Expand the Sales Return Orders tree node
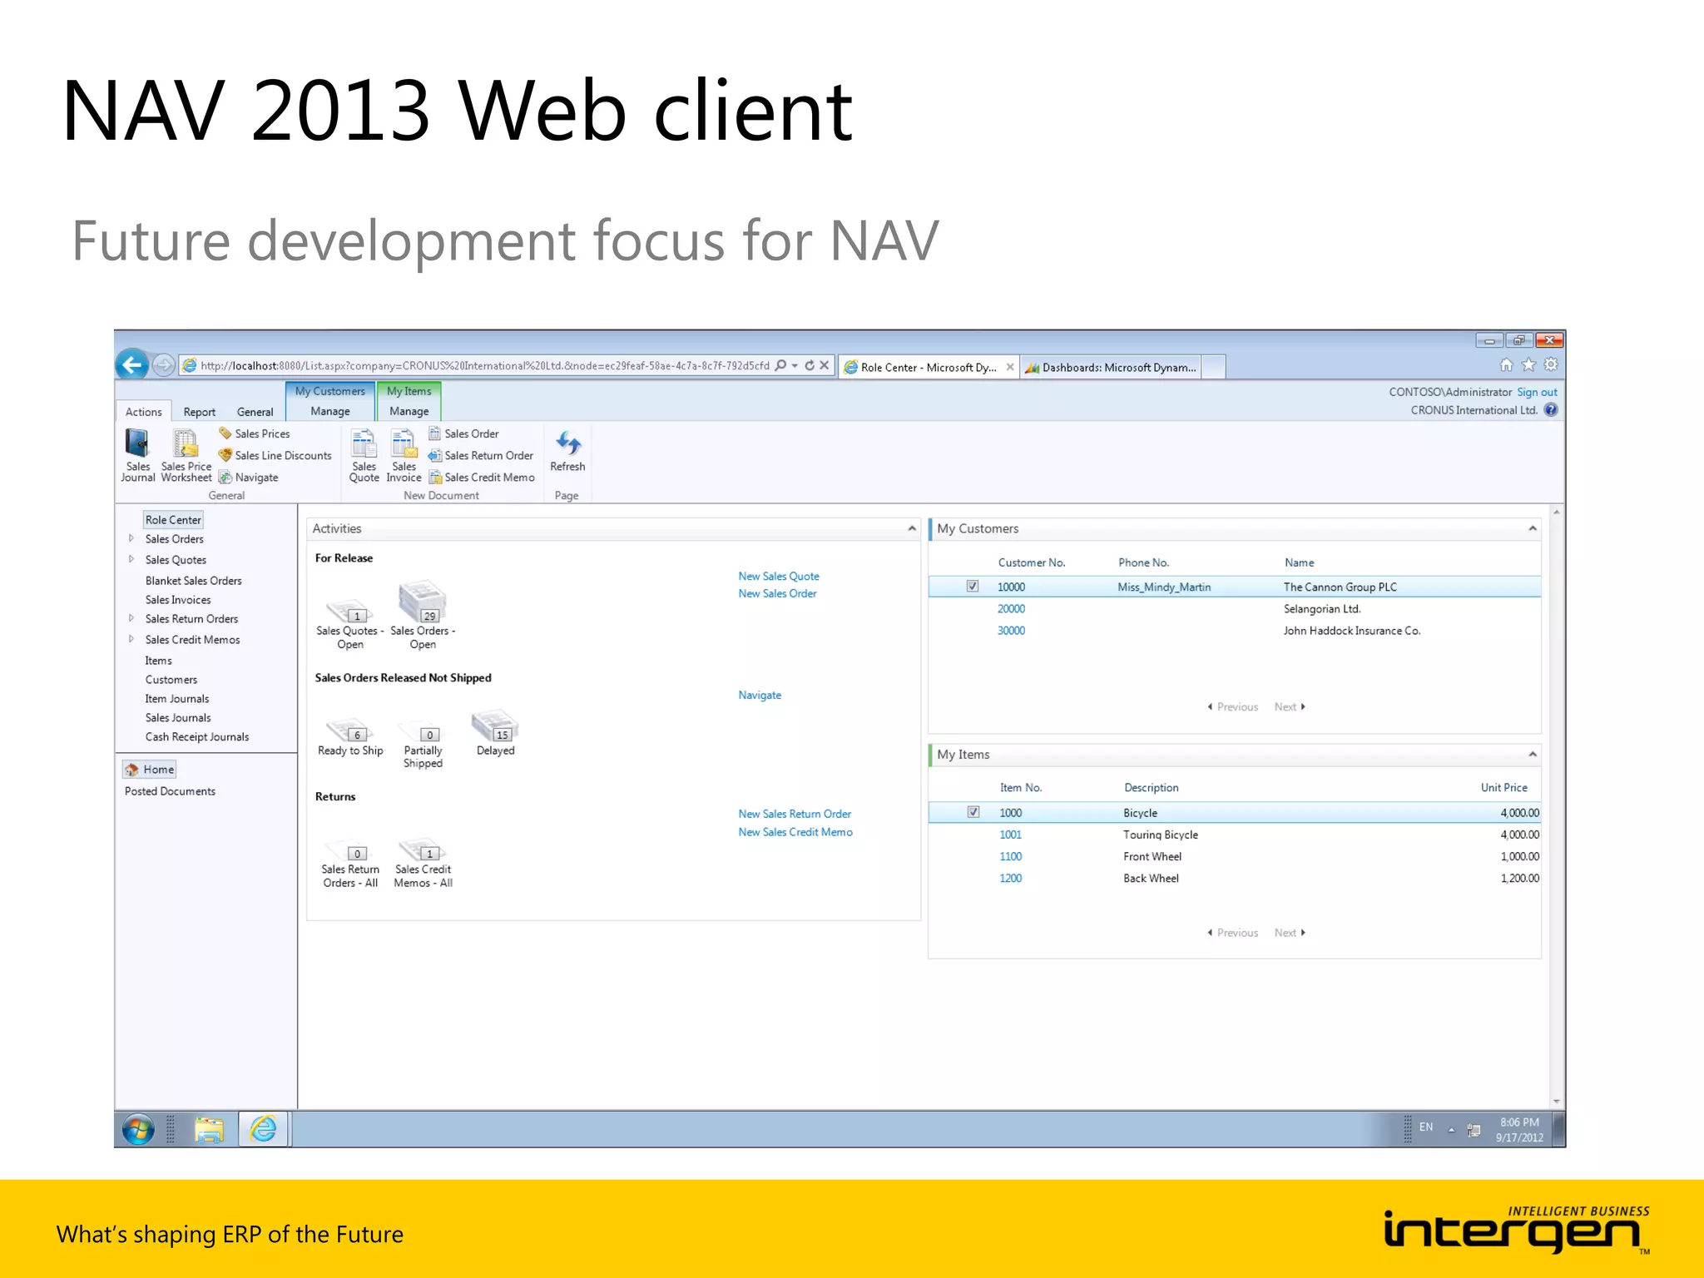This screenshot has width=1704, height=1278. pyautogui.click(x=131, y=618)
